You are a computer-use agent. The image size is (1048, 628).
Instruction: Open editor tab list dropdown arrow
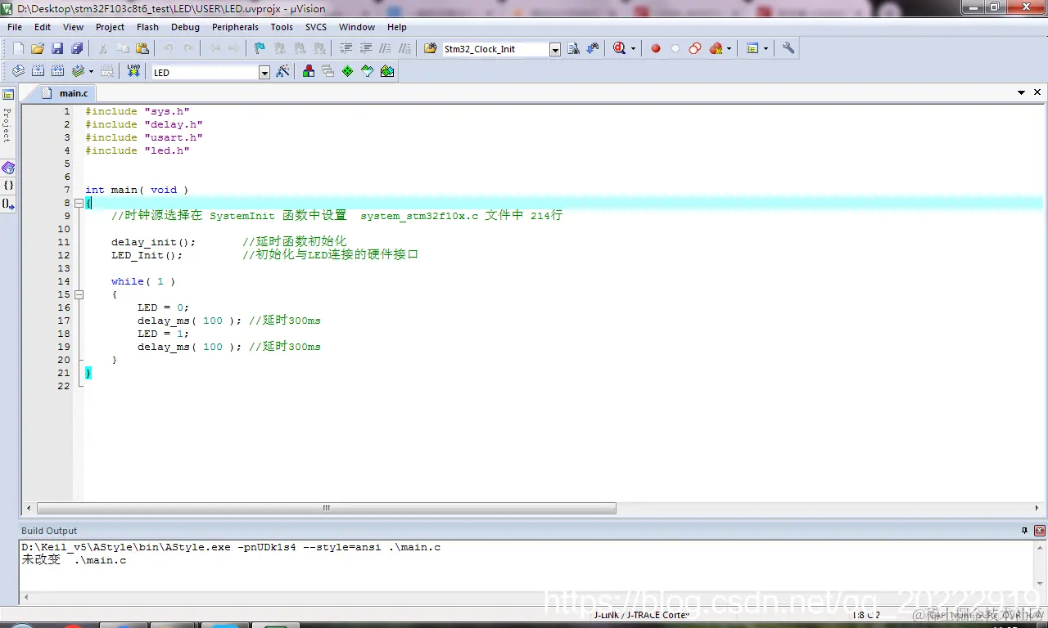1022,93
